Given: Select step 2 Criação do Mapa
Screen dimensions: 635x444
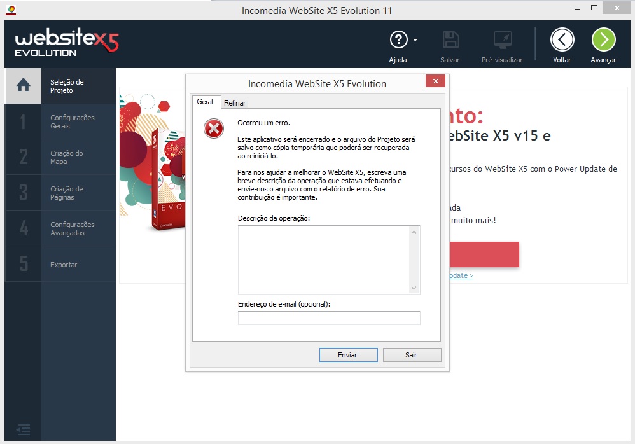Looking at the screenshot, I should point(60,158).
